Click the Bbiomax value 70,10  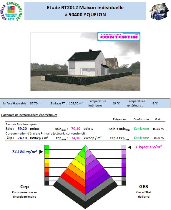[76, 129]
